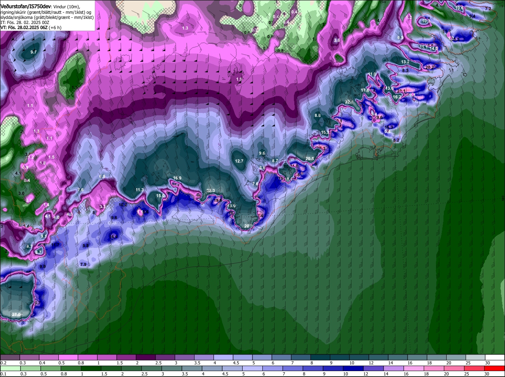Select the 12.7 value label on the map
Viewport: 505px width, 377px height.
(x=239, y=161)
